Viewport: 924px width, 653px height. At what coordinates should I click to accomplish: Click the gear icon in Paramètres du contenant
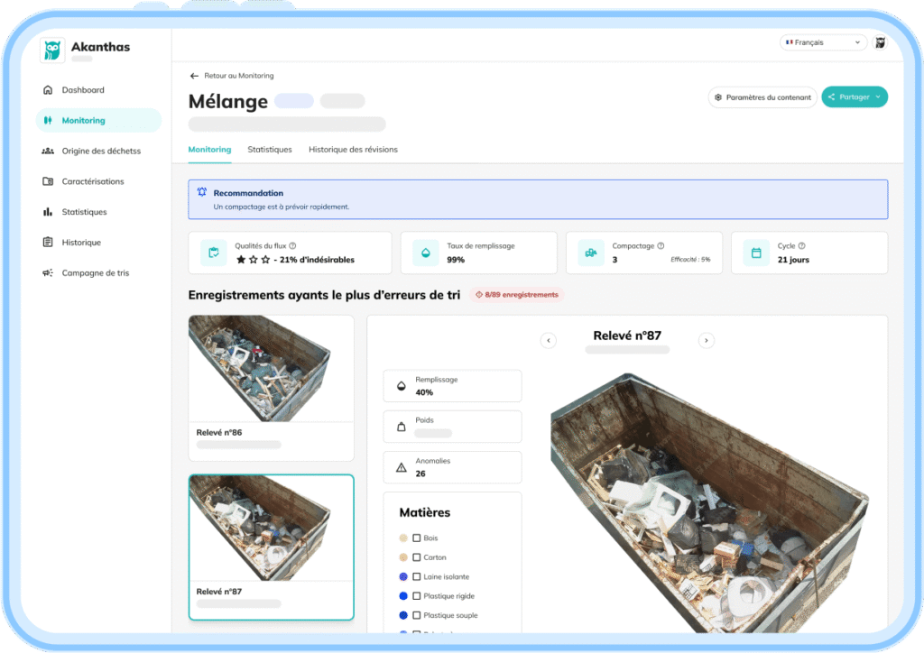718,97
